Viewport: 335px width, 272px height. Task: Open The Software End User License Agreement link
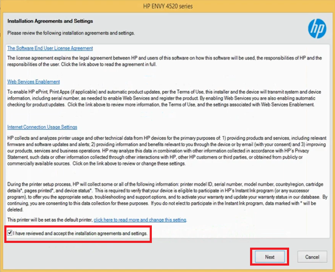(50, 48)
